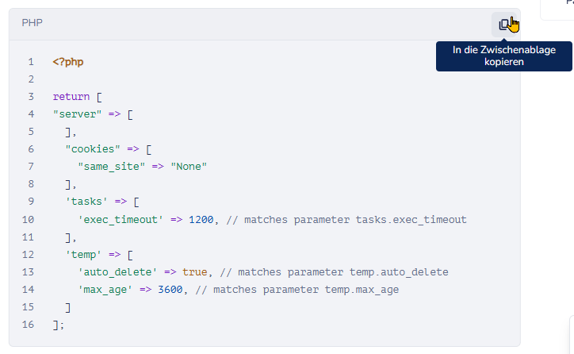Click the 'In die Zwischenablage kopieren' tooltip
Screen dimensions: 574x354
click(x=503, y=56)
